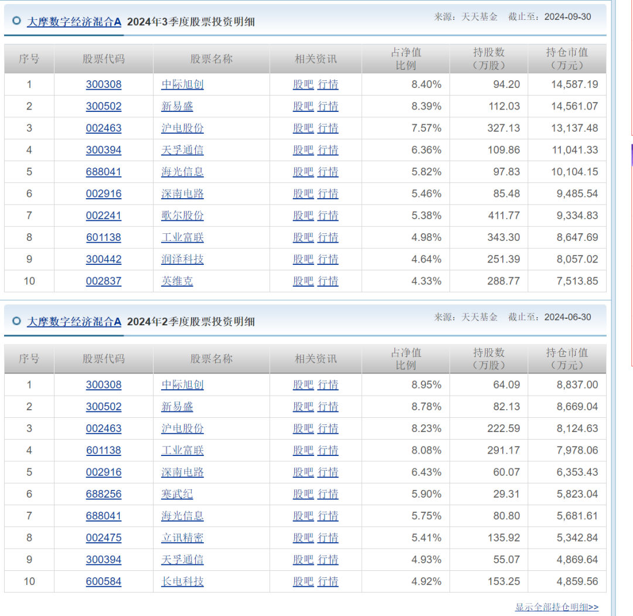Open 股吧 for 寒武纪 row

click(x=303, y=494)
